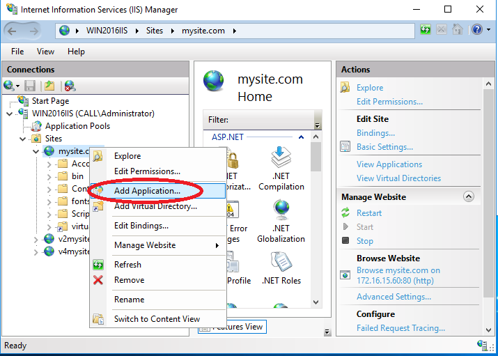Click the Application Pools tree icon
This screenshot has height=356, width=498.
click(36, 126)
